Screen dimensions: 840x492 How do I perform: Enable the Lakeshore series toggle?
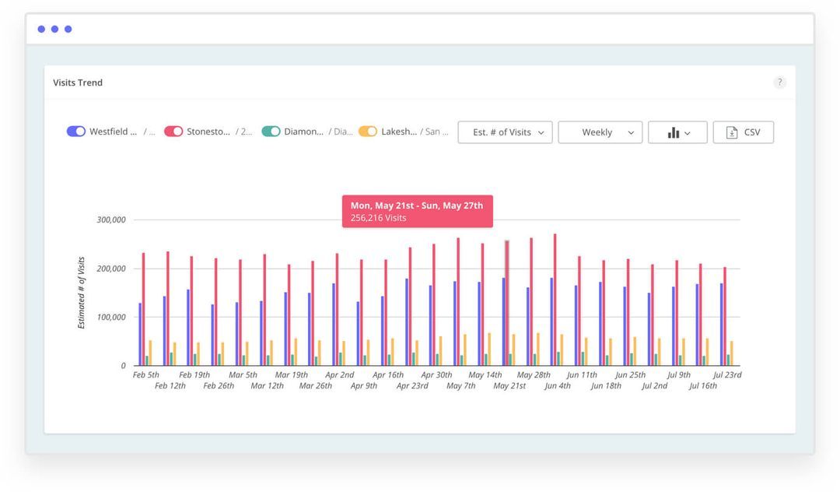[367, 131]
